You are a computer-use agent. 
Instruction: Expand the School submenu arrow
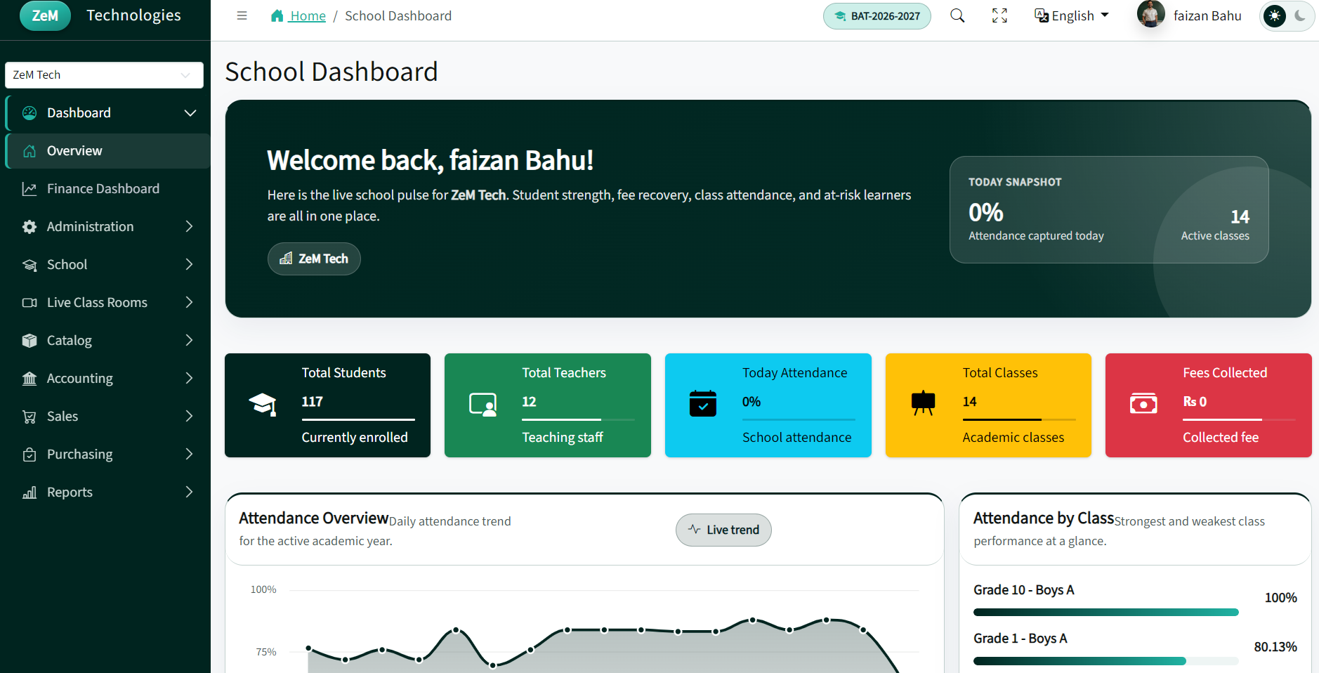tap(189, 264)
